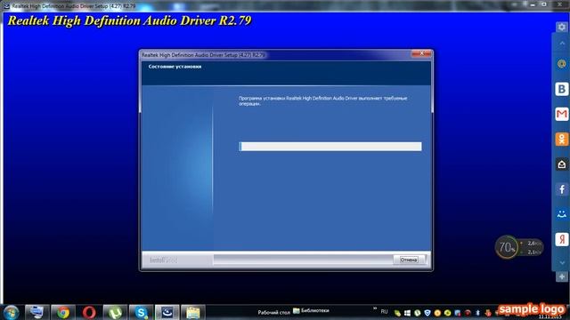Click the installation progress bar

(330, 146)
